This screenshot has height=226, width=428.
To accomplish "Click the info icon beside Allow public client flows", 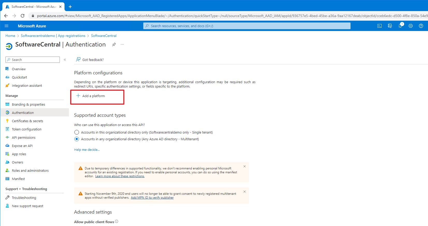I will click(117, 221).
